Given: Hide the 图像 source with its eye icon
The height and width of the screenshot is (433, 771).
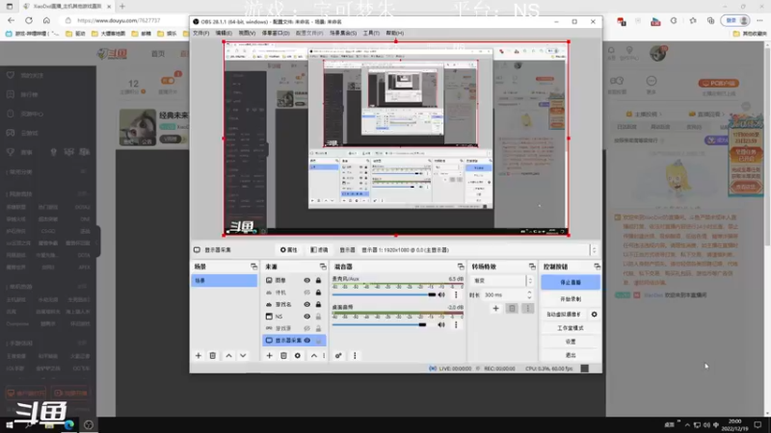Looking at the screenshot, I should point(306,280).
